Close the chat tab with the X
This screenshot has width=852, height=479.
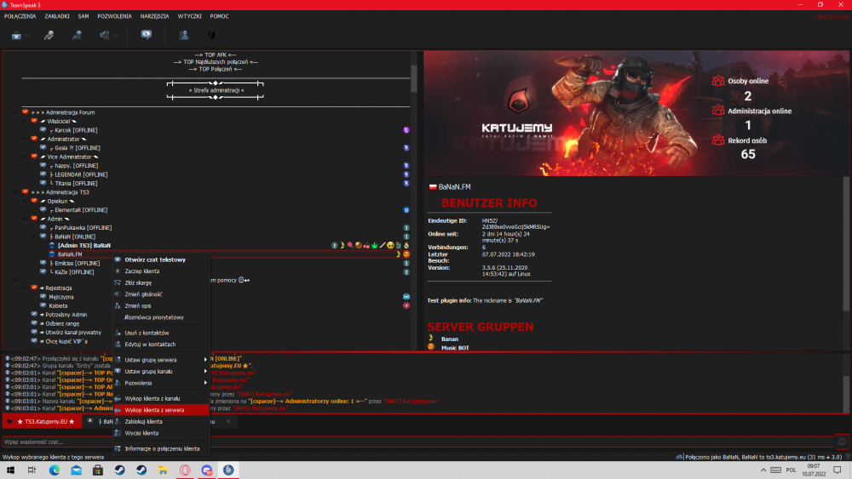[x=228, y=421]
